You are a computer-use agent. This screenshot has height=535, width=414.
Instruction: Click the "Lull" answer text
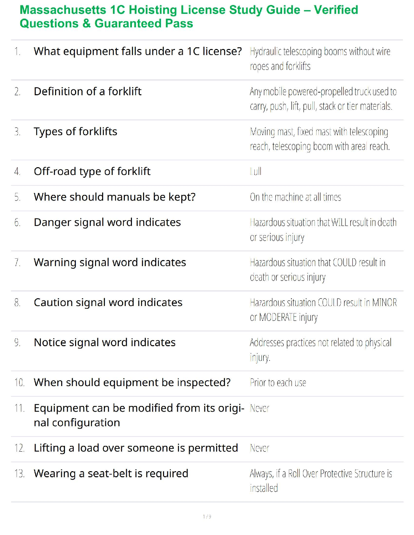point(256,172)
